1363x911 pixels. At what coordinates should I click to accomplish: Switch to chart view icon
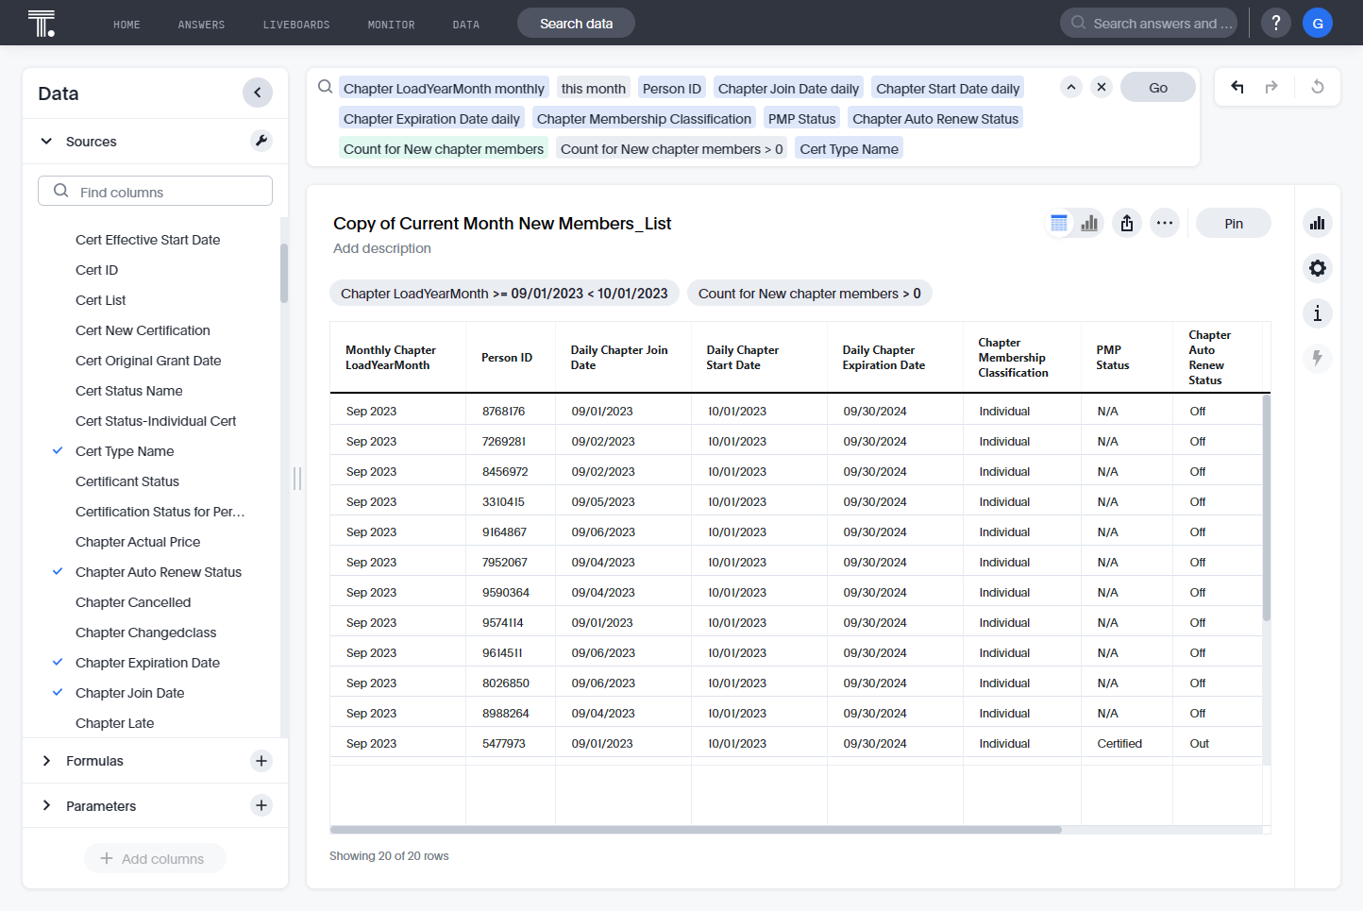point(1089,223)
